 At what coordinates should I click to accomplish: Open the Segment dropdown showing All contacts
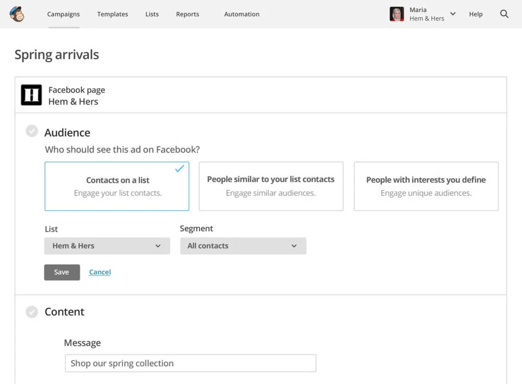click(243, 246)
